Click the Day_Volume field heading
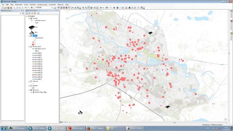The image size is (233, 131). [39, 38]
